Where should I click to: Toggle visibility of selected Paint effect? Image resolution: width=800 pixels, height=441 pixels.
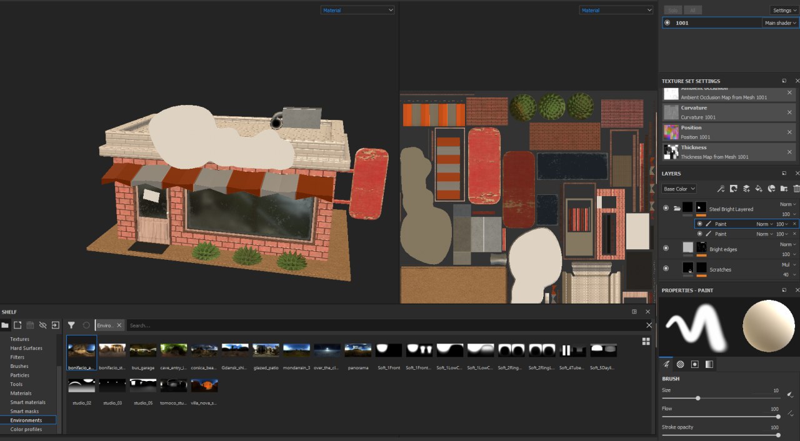click(699, 224)
